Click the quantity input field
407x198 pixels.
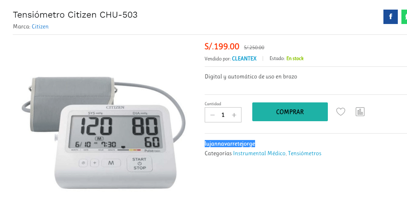coord(223,115)
